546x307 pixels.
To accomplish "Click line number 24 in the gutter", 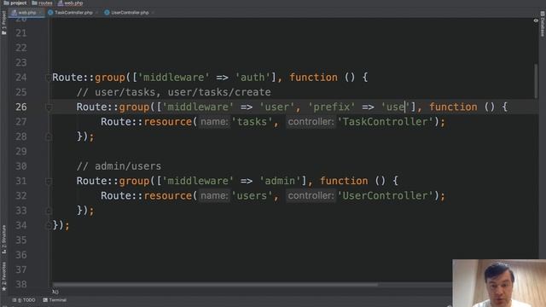I will pyautogui.click(x=20, y=78).
